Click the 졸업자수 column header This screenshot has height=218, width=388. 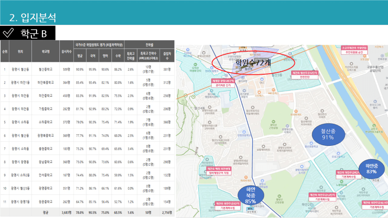click(167, 56)
